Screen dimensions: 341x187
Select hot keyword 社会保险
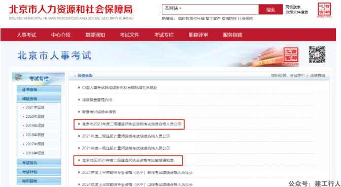[245, 19]
